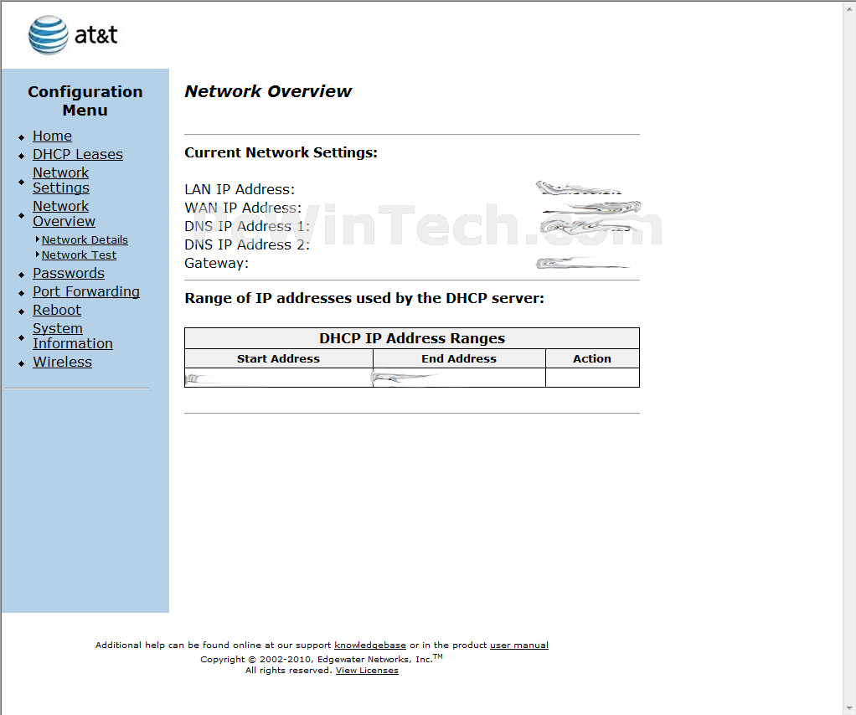
Task: Click the 'Current Network Settings:' heading
Action: tap(281, 152)
